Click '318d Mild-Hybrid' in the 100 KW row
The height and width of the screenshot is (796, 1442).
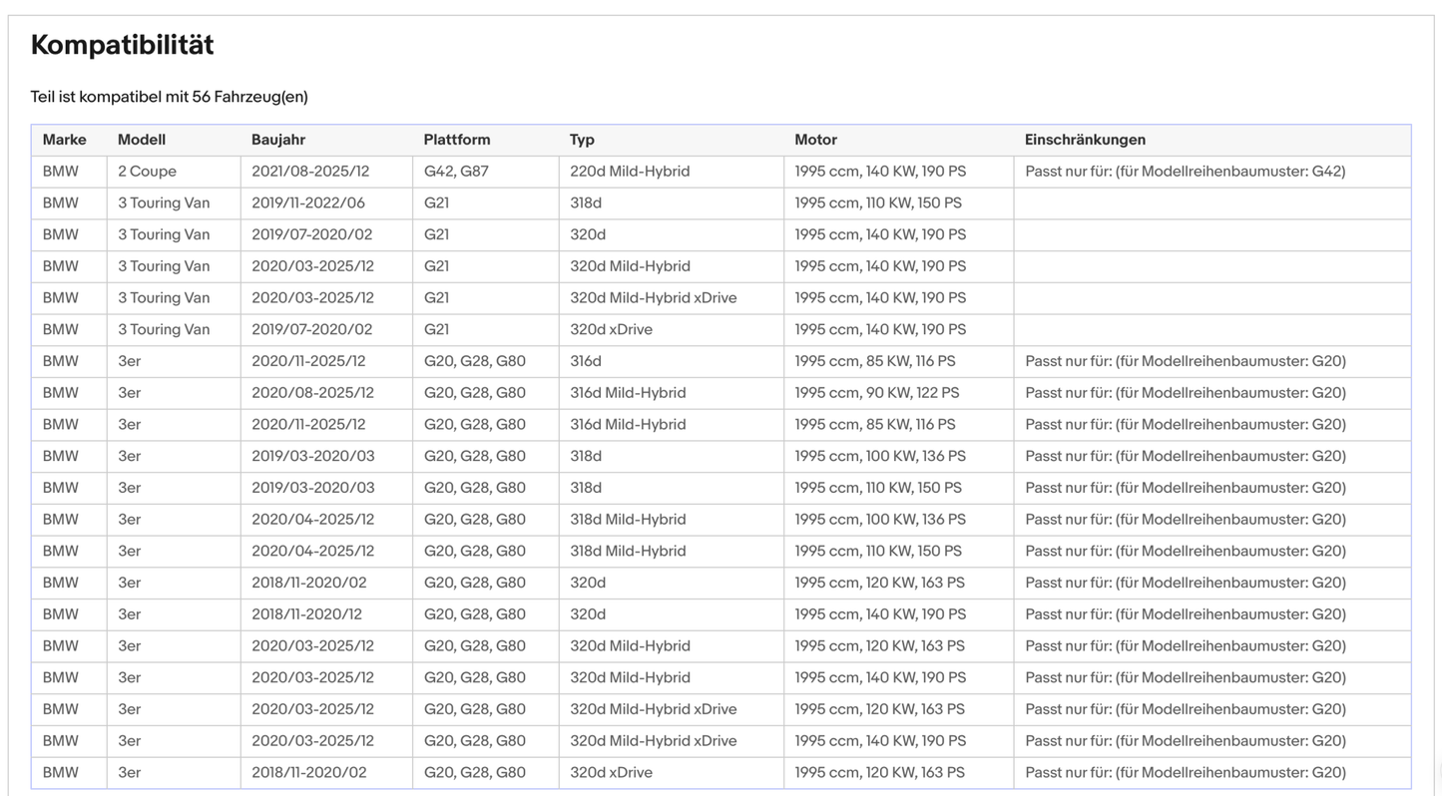(x=628, y=520)
